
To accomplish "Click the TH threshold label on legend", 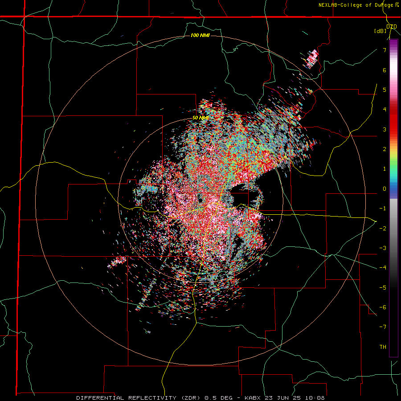I will [x=383, y=347].
